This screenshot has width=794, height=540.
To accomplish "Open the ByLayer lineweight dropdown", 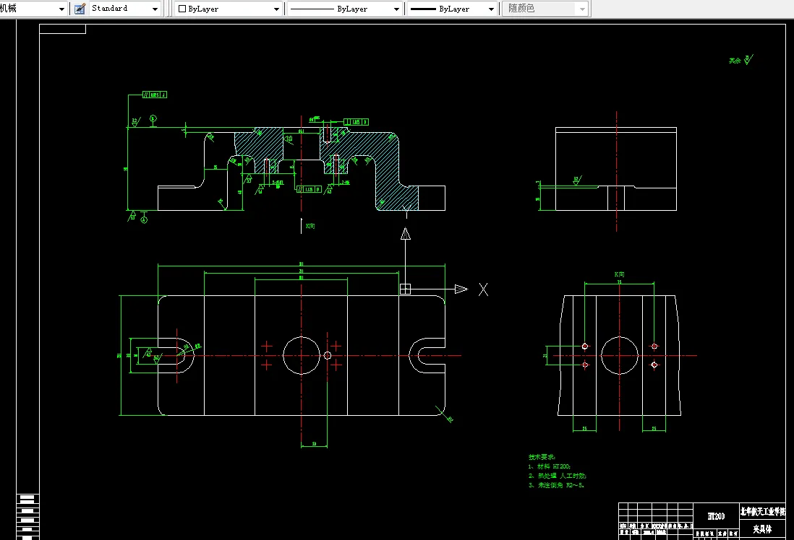I will click(x=452, y=9).
